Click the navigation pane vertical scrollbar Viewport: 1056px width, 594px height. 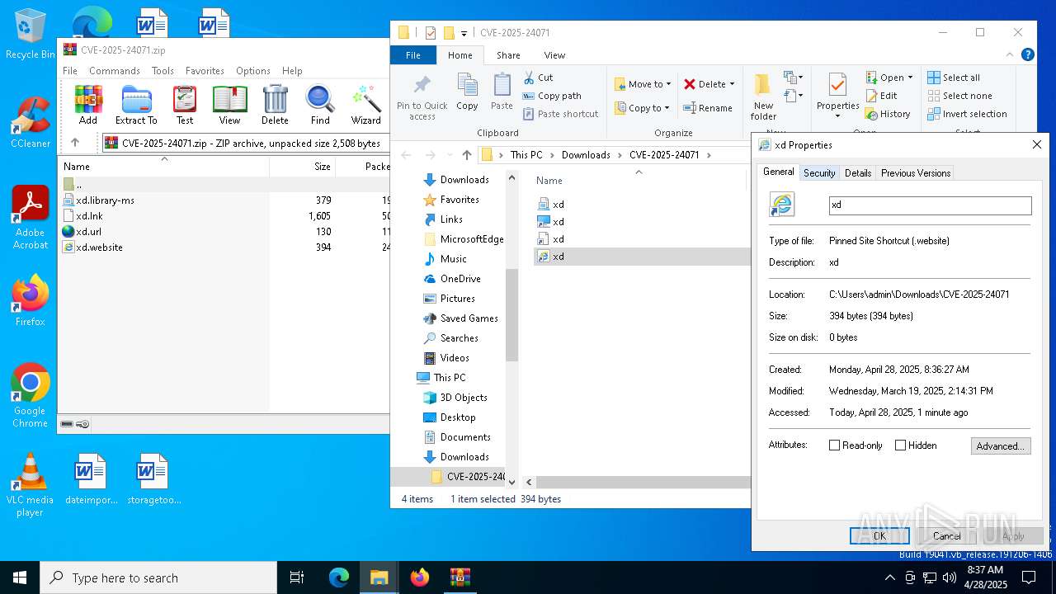coord(511,313)
